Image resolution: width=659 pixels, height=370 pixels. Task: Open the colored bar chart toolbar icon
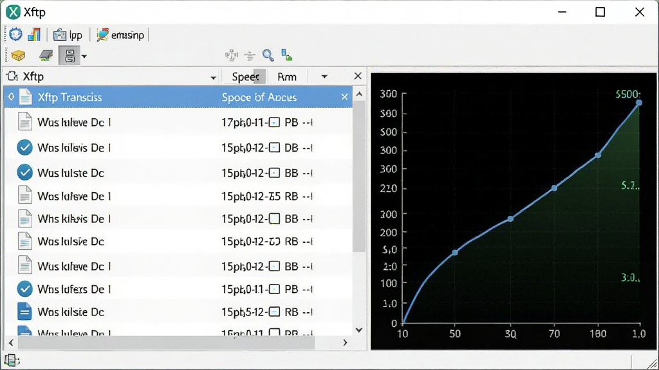pyautogui.click(x=34, y=35)
